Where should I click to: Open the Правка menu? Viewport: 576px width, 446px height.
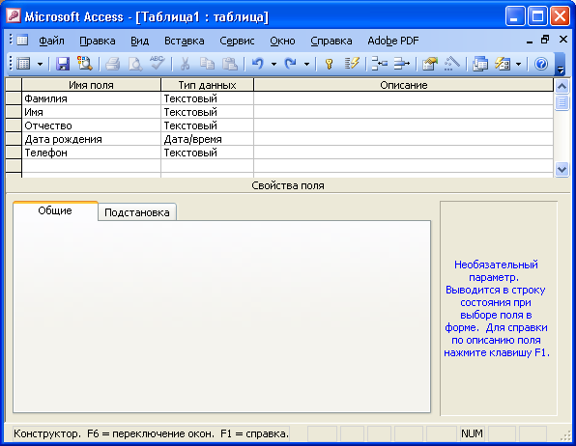coord(98,41)
